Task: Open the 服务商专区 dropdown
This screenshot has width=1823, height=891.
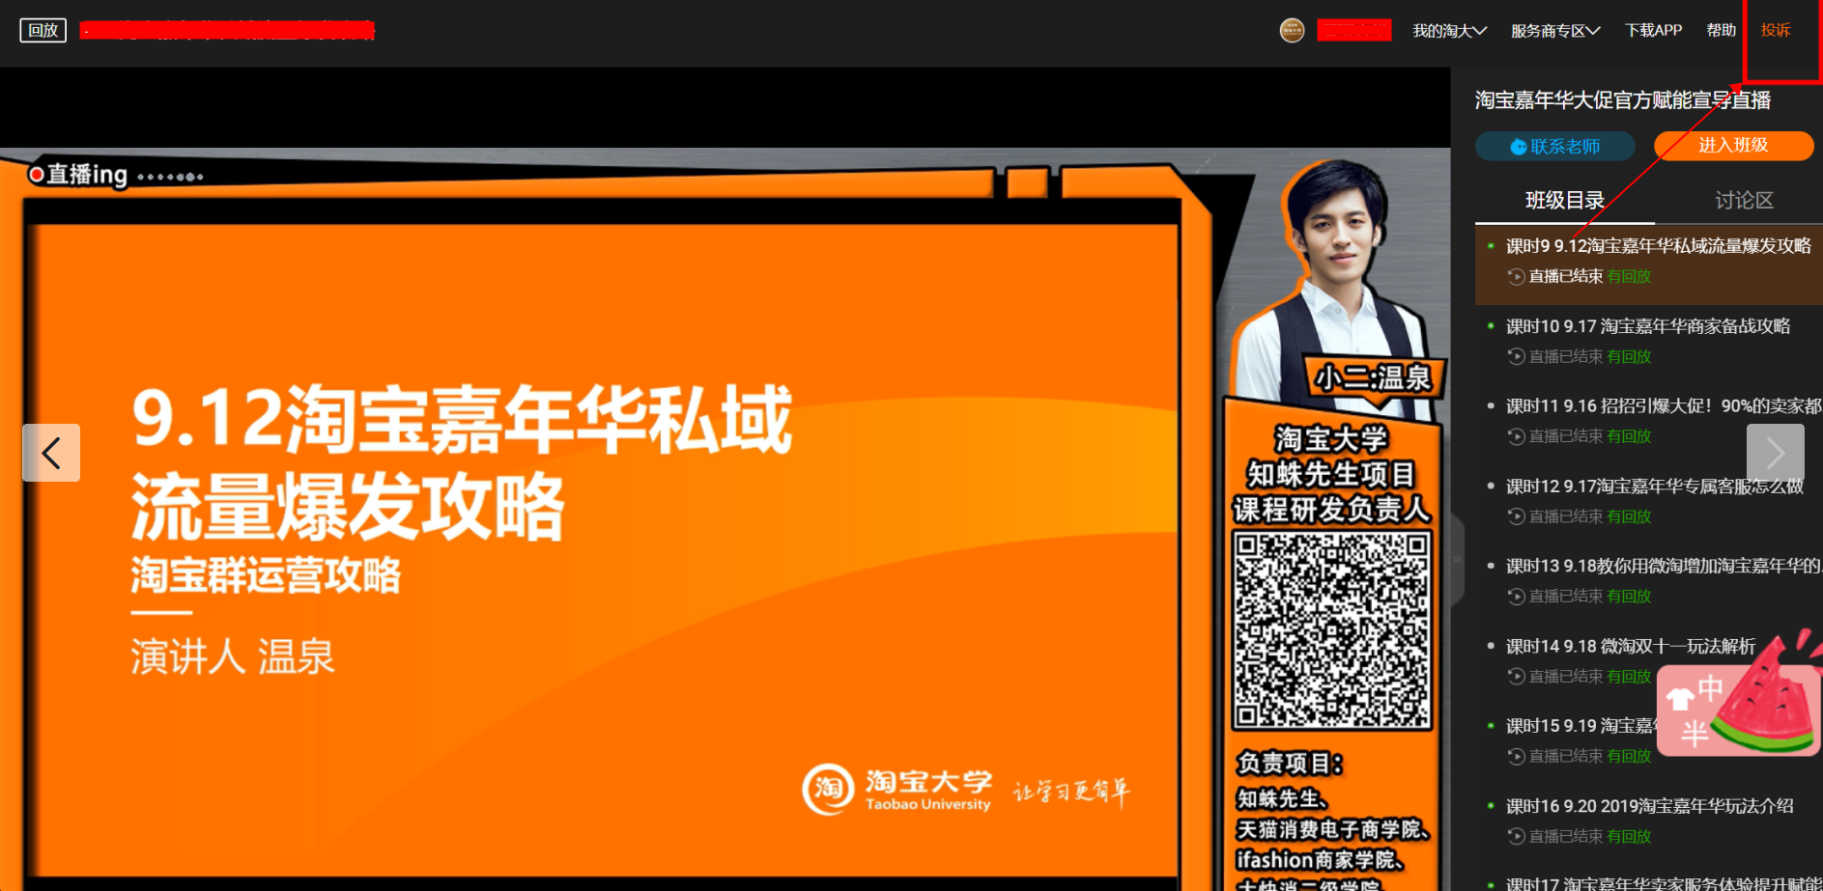Action: point(1554,31)
